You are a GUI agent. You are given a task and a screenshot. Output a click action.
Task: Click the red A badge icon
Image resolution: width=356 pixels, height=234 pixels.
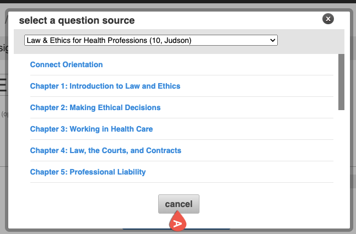click(177, 223)
